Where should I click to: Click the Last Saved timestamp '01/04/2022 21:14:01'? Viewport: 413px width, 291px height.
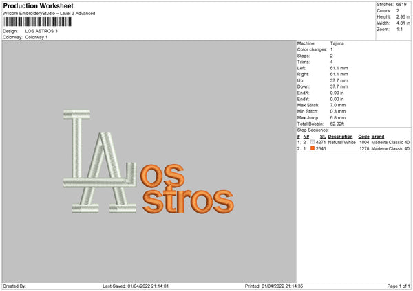(x=148, y=286)
